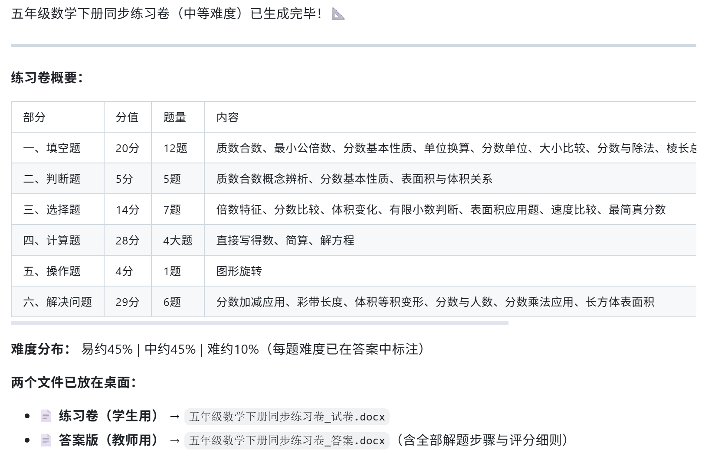Click the title line 五年级数学下册同步练习卷（中等难度）已生成完毕
Screen dimensions: 702x456
(167, 14)
